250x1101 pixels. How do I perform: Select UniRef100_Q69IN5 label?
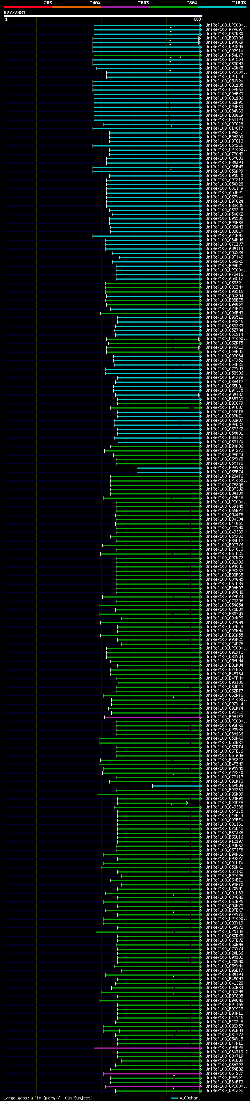point(224,506)
